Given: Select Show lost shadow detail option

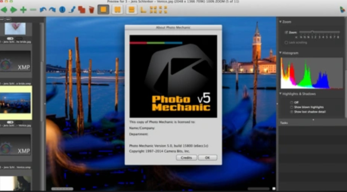Looking at the screenshot, I should click(x=292, y=112).
